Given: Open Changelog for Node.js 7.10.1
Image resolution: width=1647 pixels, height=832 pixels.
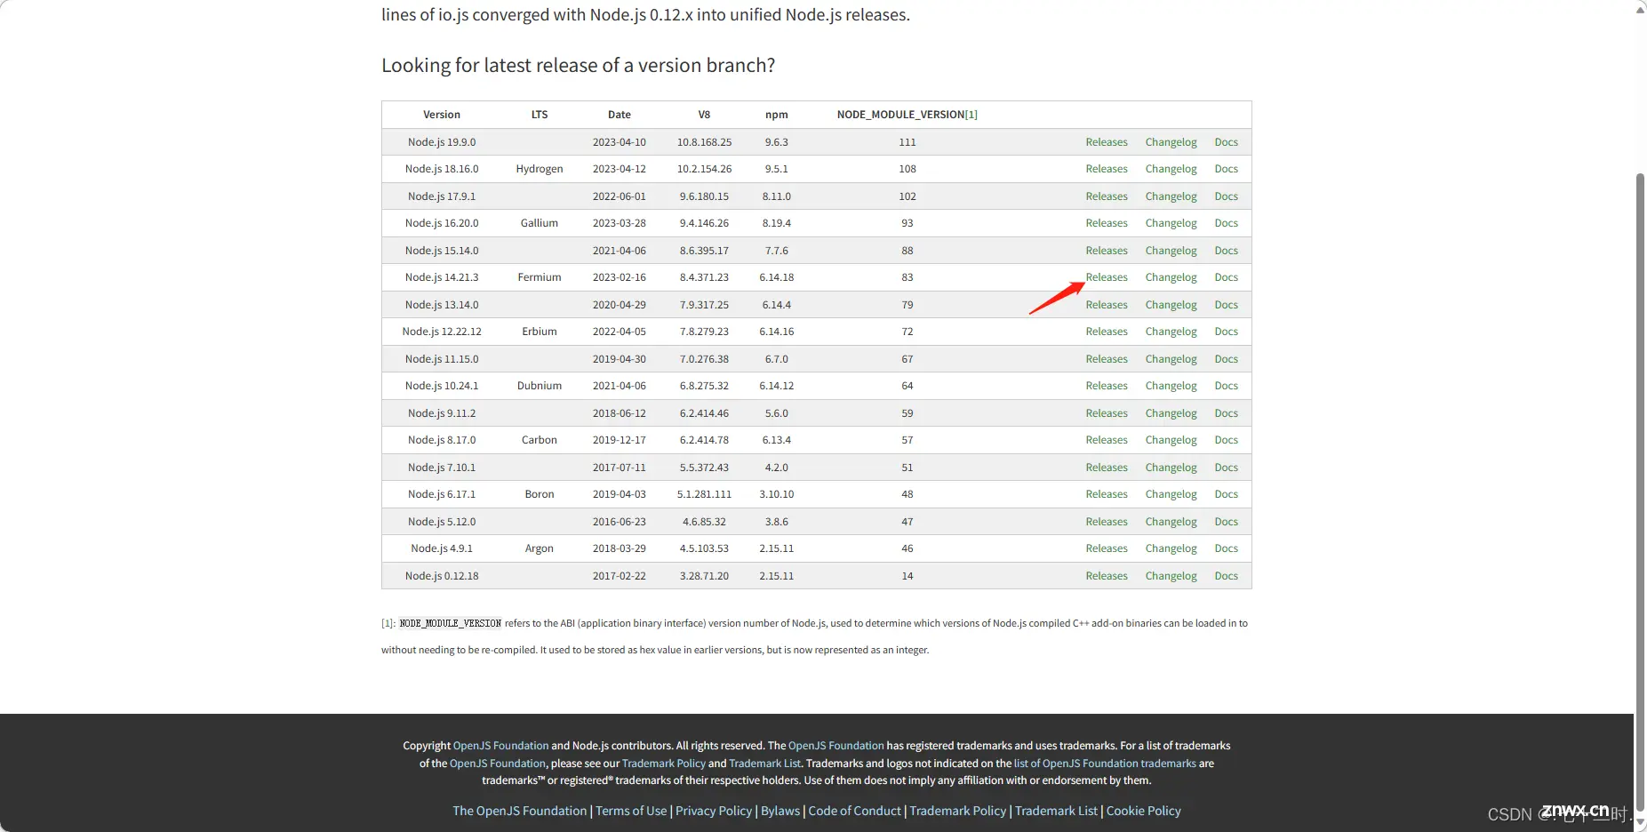Looking at the screenshot, I should [1171, 468].
